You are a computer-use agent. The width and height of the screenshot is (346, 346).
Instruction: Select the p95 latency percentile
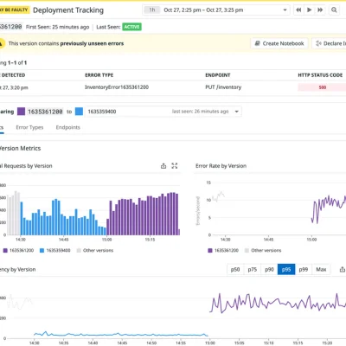(x=286, y=269)
